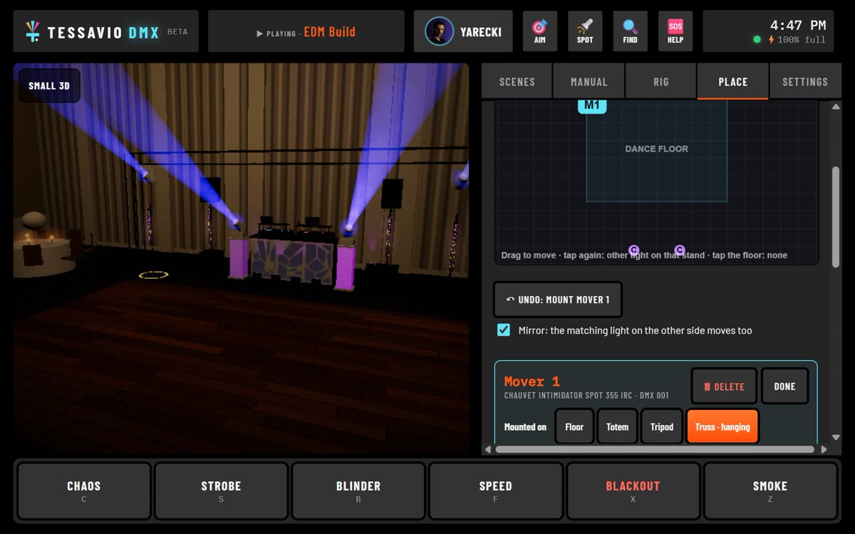Image resolution: width=855 pixels, height=534 pixels.
Task: Click the YARECKI user name
Action: click(481, 32)
